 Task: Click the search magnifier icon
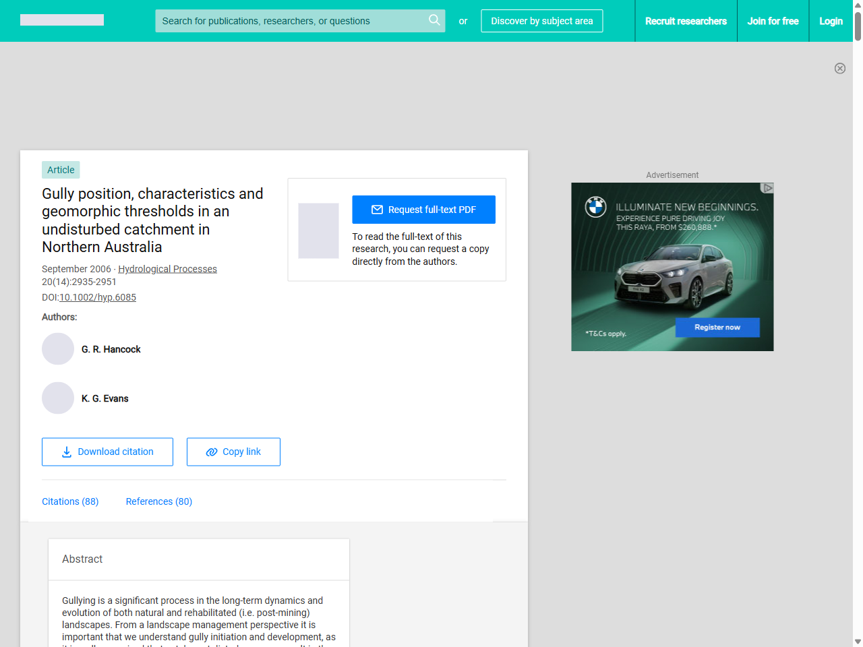click(x=434, y=20)
